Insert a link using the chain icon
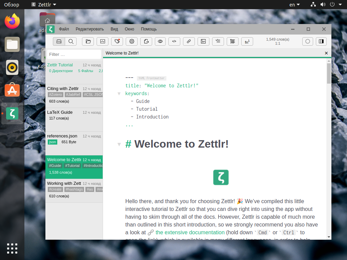This screenshot has width=347, height=260. coord(189,41)
